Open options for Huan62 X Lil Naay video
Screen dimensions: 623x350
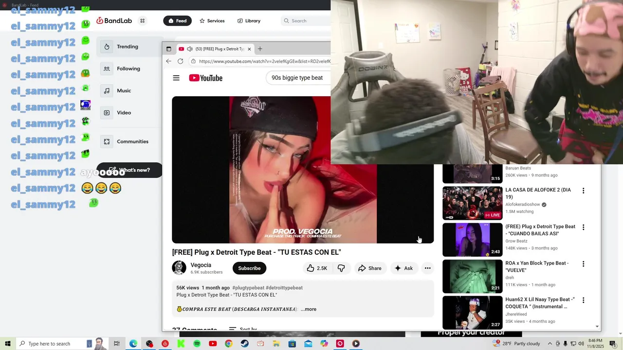click(x=583, y=300)
